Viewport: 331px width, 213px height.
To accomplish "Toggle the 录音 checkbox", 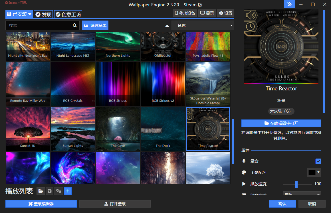I will (x=318, y=161).
